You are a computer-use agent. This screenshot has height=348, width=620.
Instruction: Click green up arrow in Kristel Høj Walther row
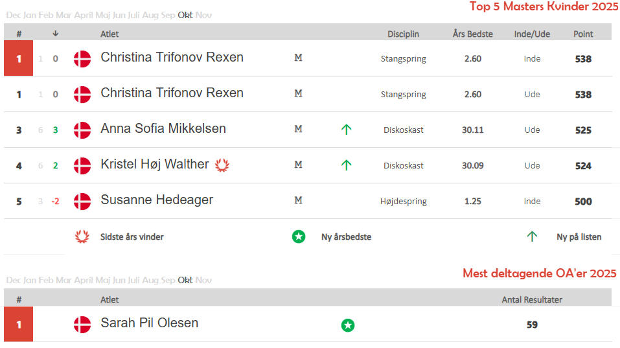click(347, 165)
